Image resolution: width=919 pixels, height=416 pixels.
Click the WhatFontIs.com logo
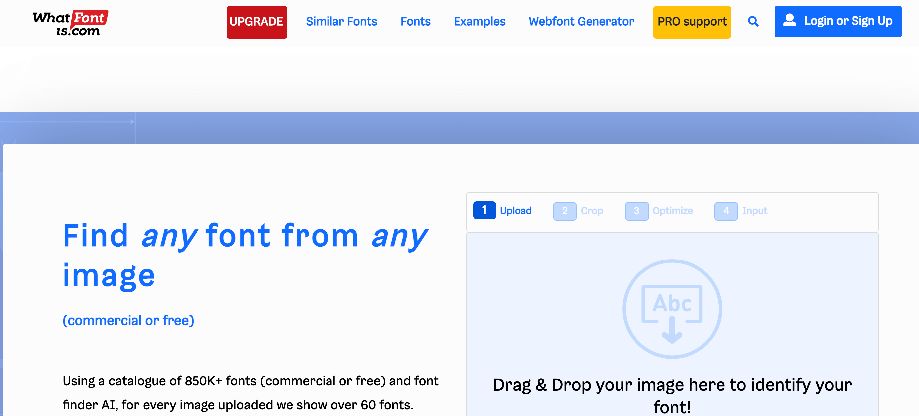point(70,23)
